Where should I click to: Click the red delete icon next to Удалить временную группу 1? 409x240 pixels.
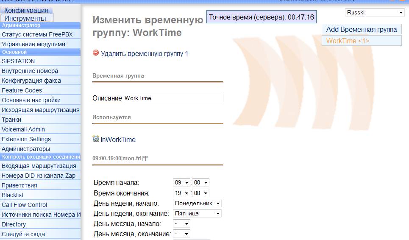click(96, 53)
